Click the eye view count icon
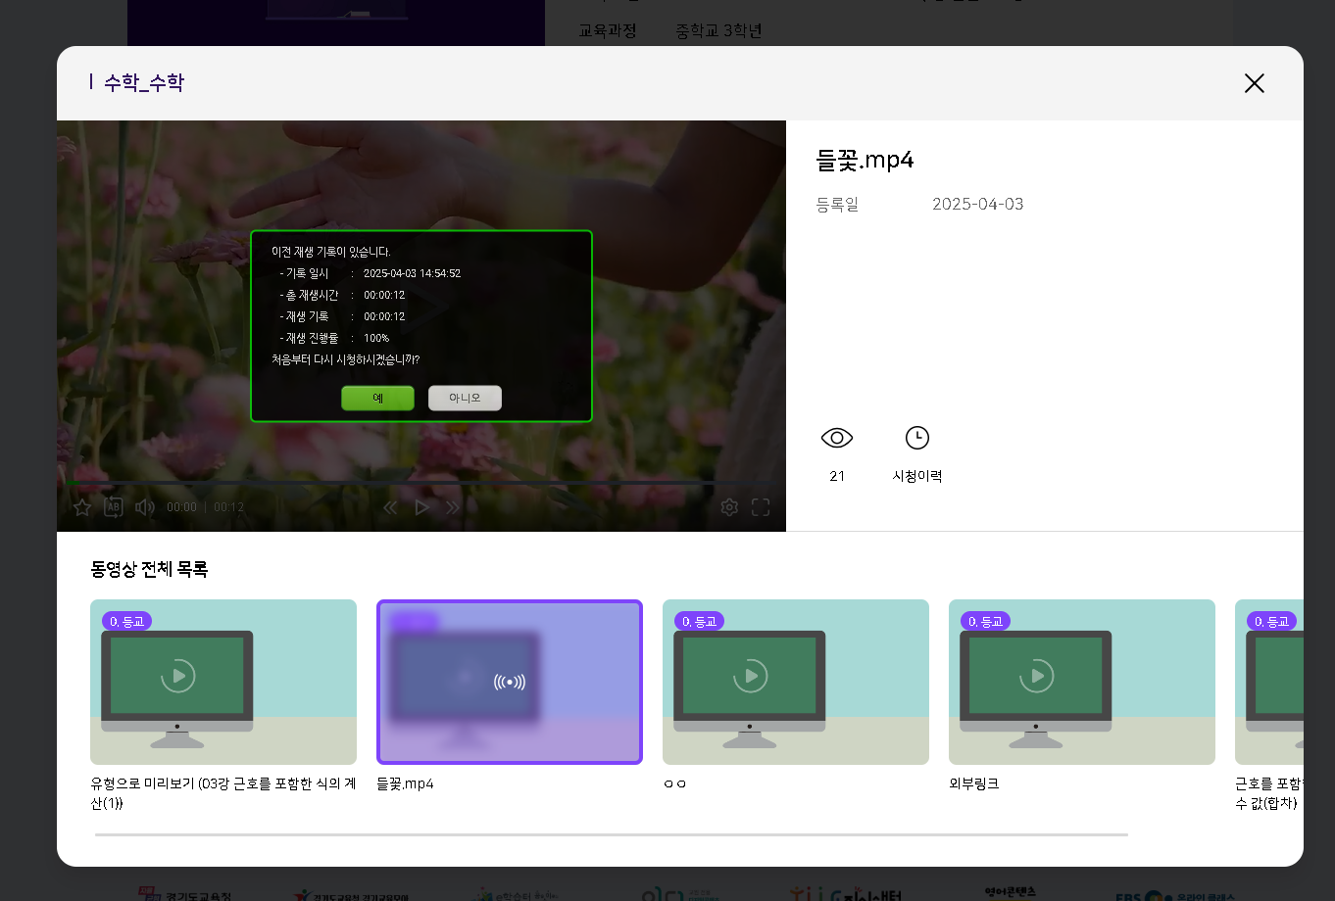The height and width of the screenshot is (901, 1335). [837, 438]
